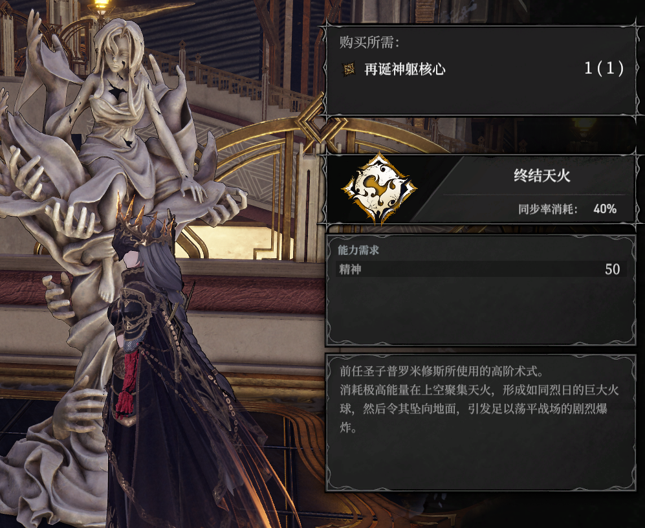
Task: Select the 再诞神躯核心 material name
Action: click(x=405, y=69)
